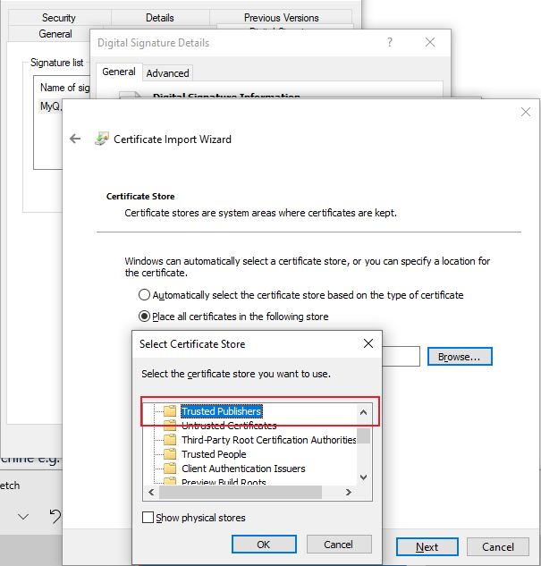This screenshot has width=541, height=566.
Task: Click Next in Certificate Import Wizard
Action: tap(427, 547)
